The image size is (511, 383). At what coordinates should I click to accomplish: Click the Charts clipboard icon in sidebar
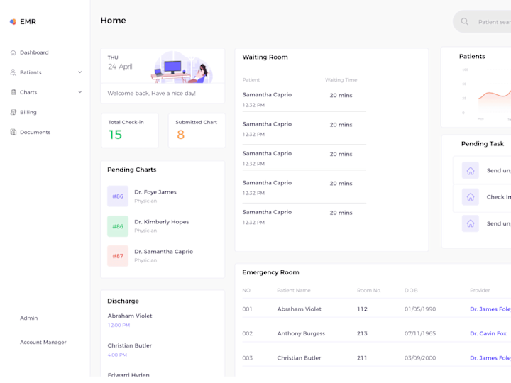pos(13,92)
